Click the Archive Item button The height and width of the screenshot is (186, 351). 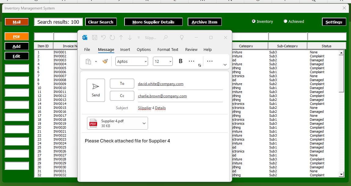204,22
